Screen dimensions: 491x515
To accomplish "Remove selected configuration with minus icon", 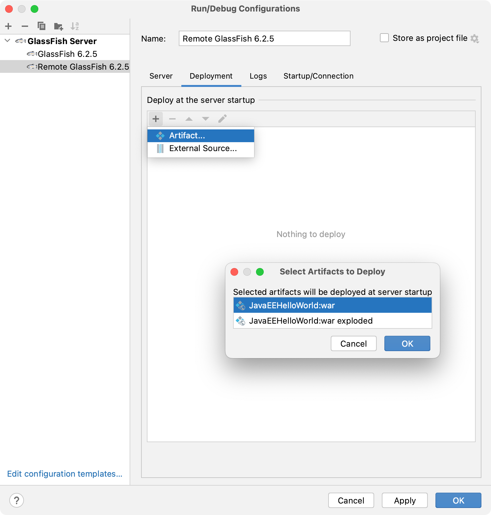I will [25, 26].
